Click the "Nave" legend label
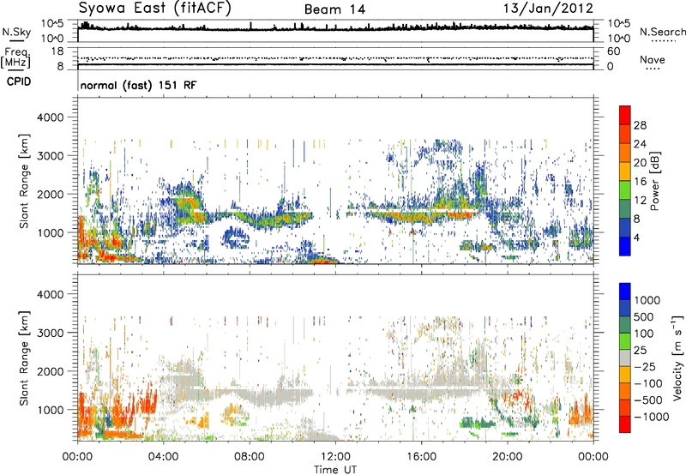 point(653,60)
